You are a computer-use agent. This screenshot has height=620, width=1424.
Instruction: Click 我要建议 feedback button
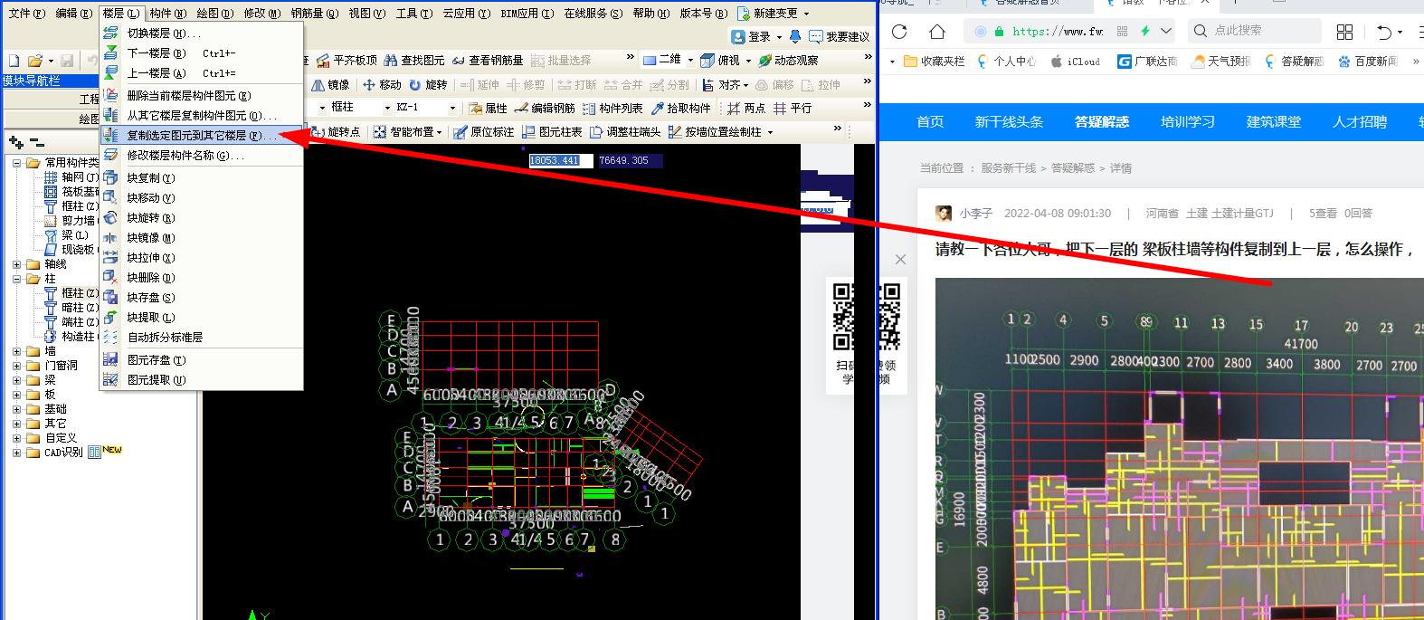[x=840, y=37]
